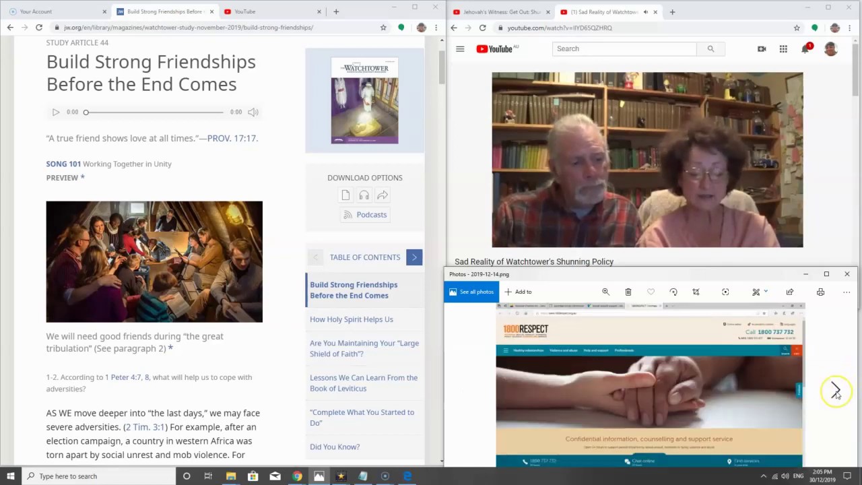Zoom the photo with magnifier icon

click(605, 292)
